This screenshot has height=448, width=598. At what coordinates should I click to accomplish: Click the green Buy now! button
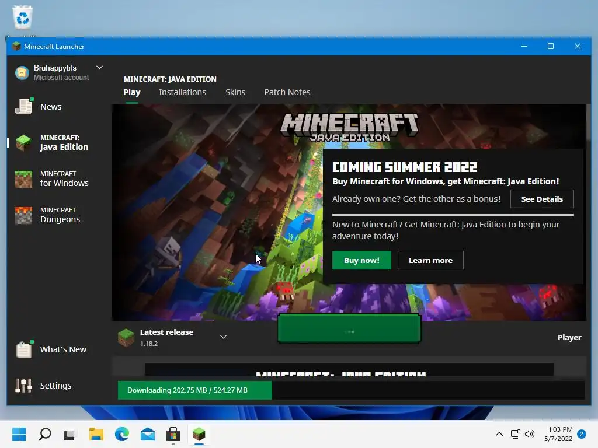click(361, 260)
